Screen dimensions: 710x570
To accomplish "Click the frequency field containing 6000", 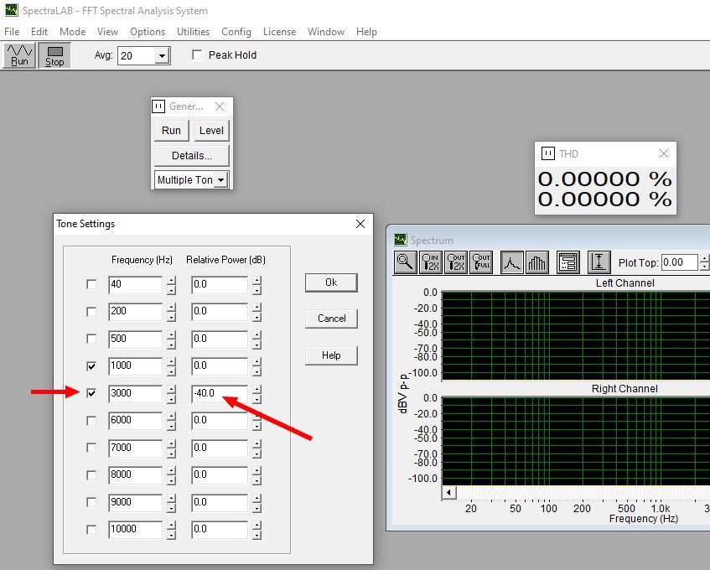I will tap(136, 421).
